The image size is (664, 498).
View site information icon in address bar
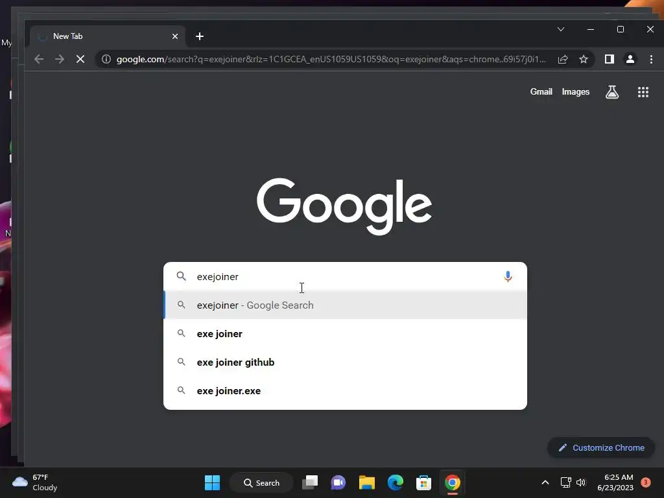coord(106,59)
